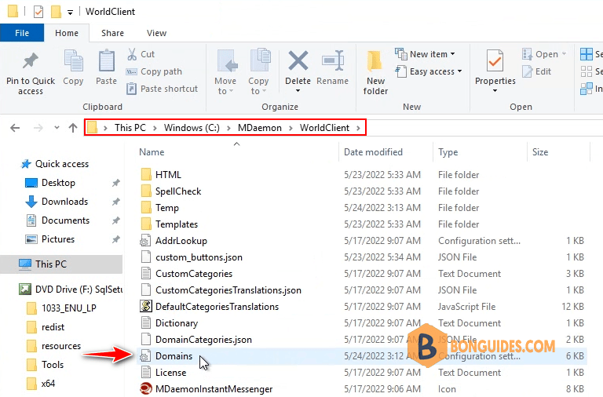The height and width of the screenshot is (397, 603).
Task: Go up one folder level
Action: pos(73,128)
